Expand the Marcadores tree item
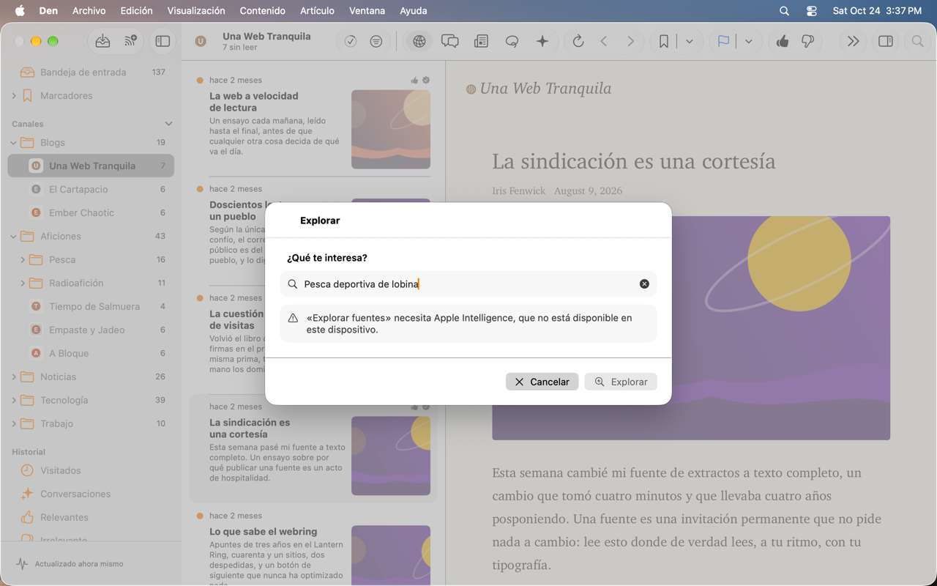Image resolution: width=937 pixels, height=586 pixels. (14, 96)
